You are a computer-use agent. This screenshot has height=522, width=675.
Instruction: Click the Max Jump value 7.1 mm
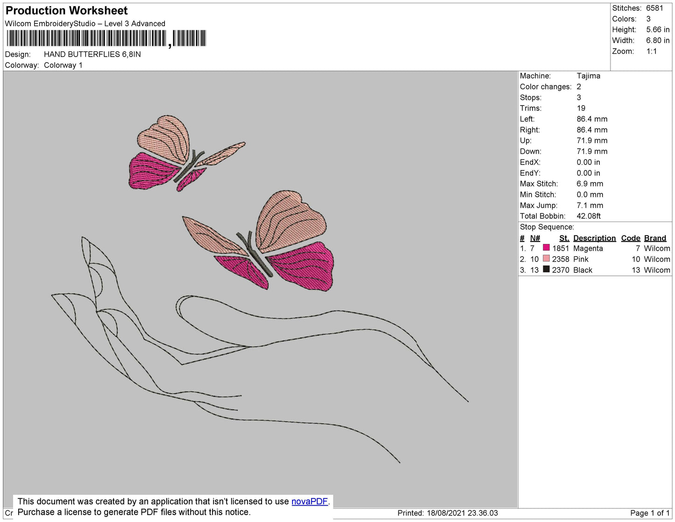(x=590, y=205)
